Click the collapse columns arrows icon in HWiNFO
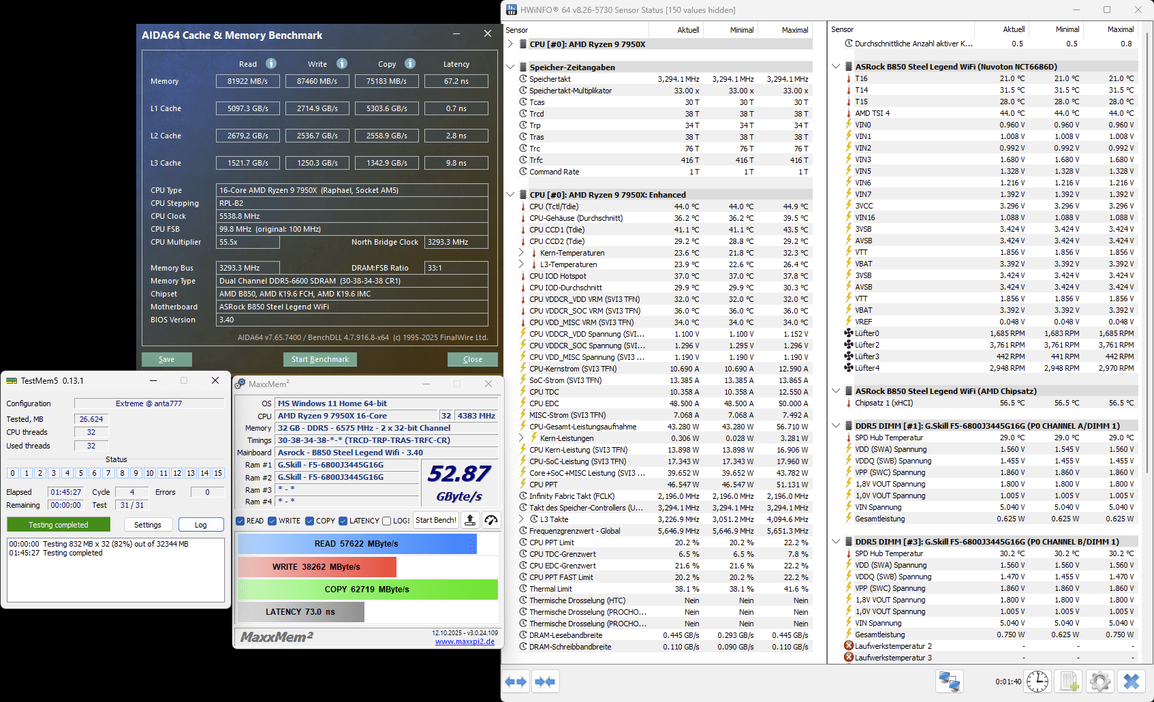 coord(545,682)
